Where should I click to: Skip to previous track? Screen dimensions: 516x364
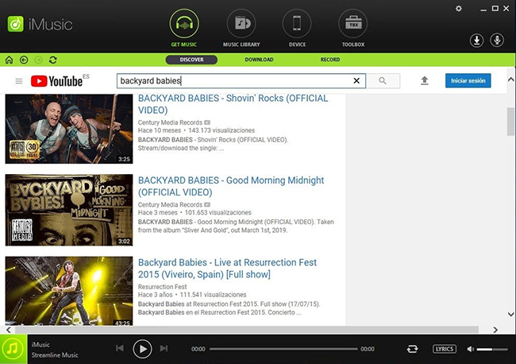coord(120,348)
